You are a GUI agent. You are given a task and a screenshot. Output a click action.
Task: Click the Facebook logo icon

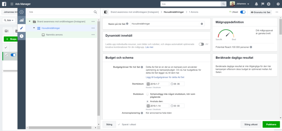(4, 4)
